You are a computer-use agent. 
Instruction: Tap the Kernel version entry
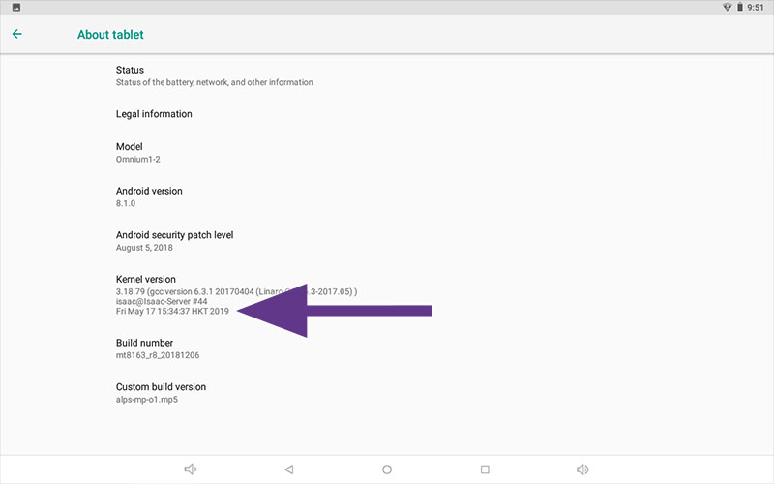[x=387, y=295]
